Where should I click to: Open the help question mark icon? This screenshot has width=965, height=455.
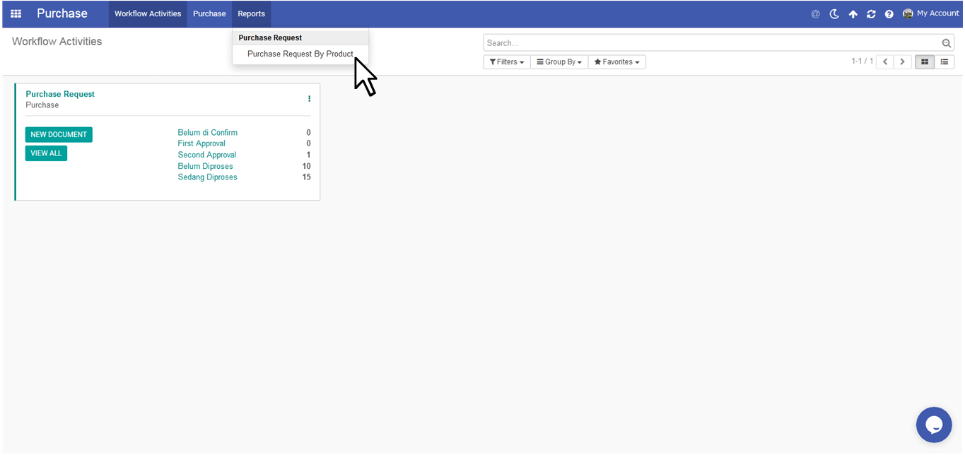(889, 13)
